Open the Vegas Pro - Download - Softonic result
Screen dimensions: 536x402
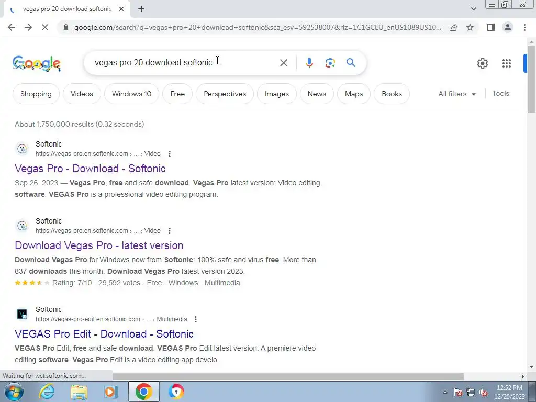[90, 169]
